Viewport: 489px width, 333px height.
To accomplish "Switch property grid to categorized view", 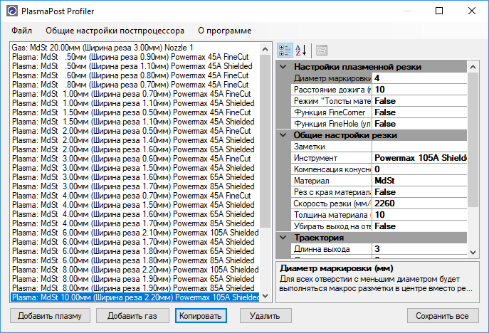I will 285,51.
